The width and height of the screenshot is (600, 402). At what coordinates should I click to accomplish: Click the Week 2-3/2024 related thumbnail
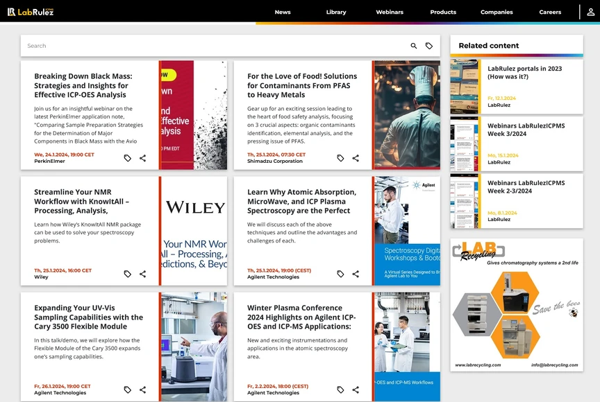point(465,201)
